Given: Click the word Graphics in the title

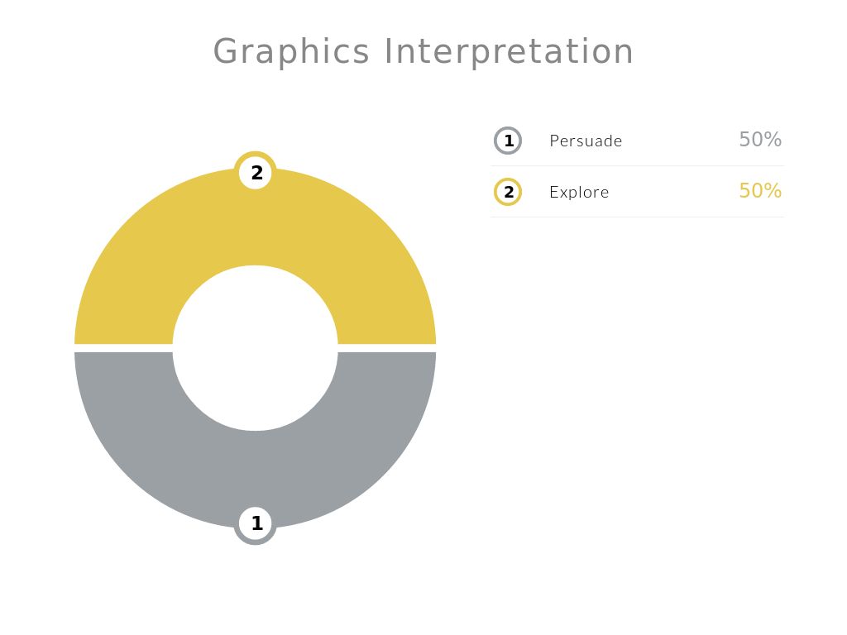Looking at the screenshot, I should [291, 51].
